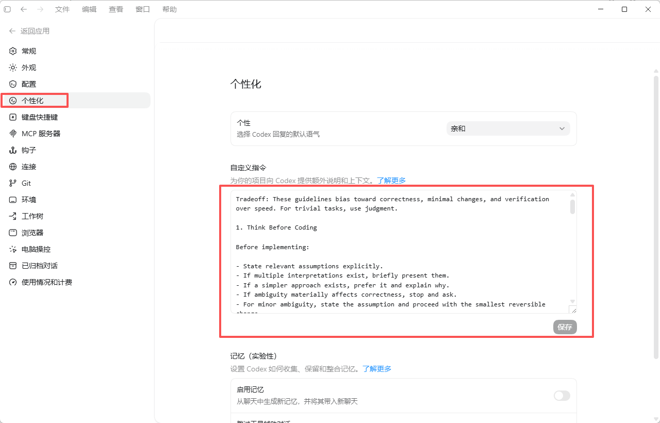Click the 保存 button
Viewport: 660px width, 423px height.
coord(565,327)
